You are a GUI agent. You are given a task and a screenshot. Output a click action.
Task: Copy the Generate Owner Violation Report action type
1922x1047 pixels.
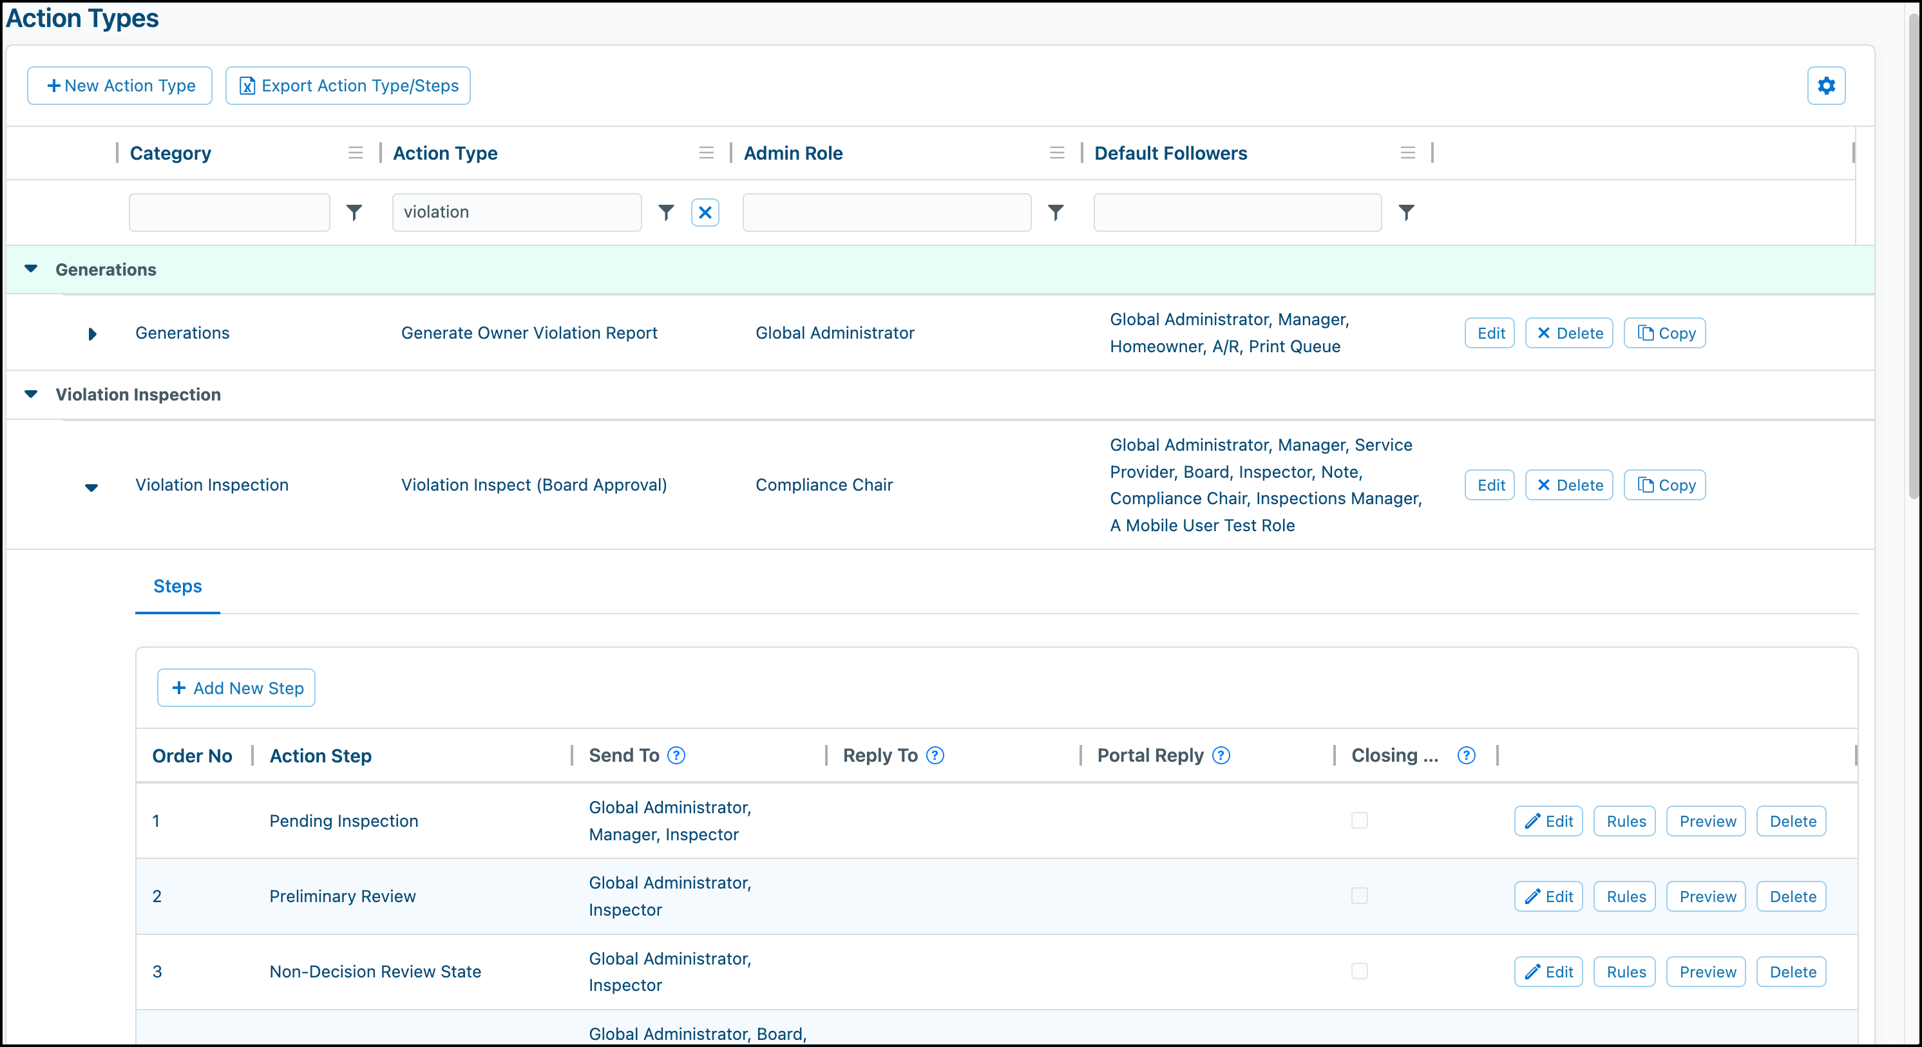coord(1666,334)
